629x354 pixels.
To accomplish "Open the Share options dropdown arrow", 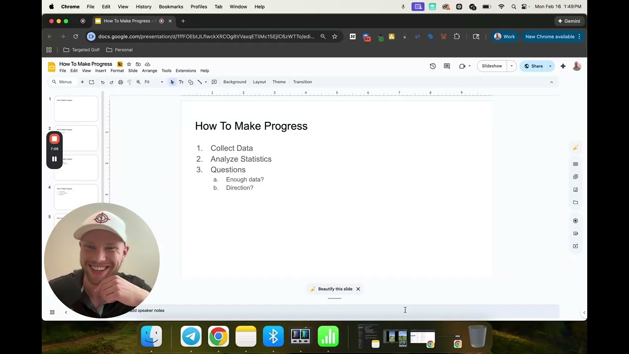I will tap(550, 66).
